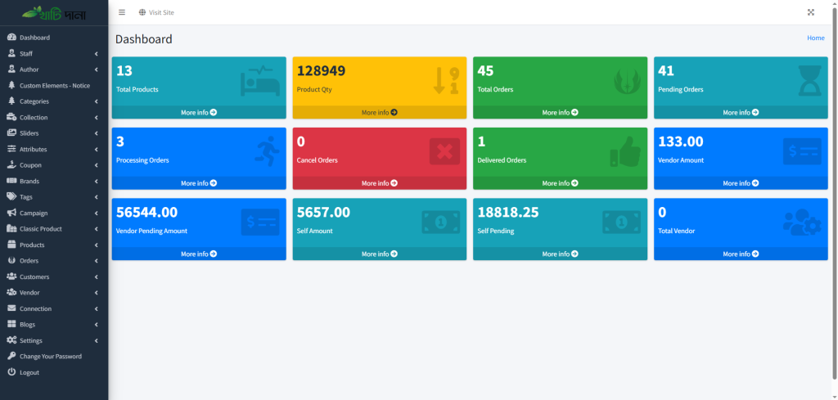Click the site logo in sidebar header
This screenshot has height=400, width=838.
(54, 13)
